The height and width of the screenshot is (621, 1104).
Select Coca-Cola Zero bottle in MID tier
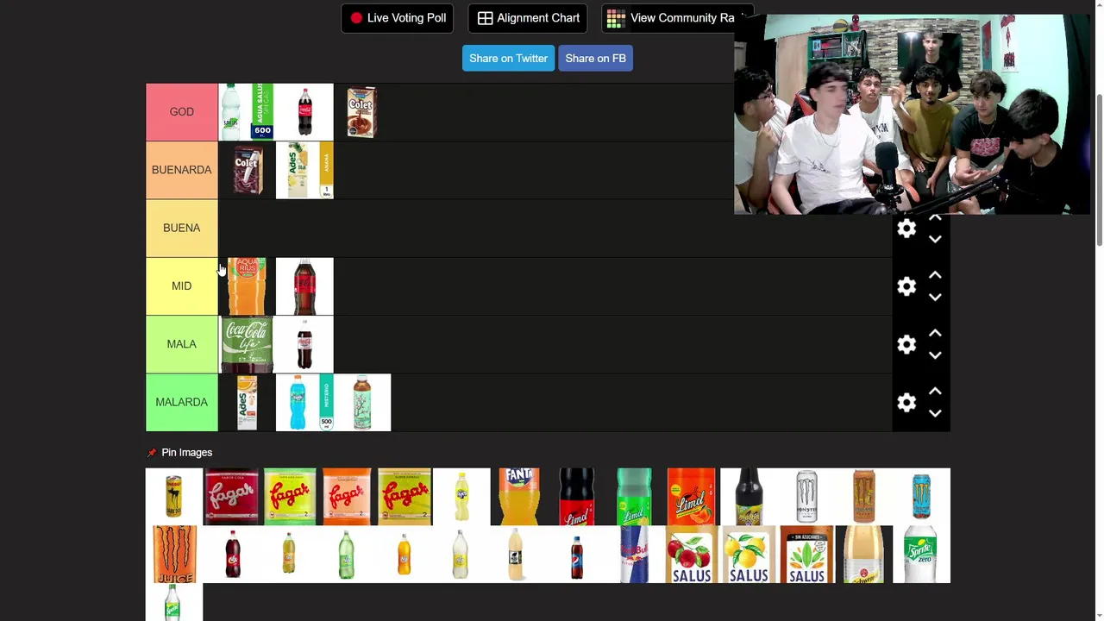click(304, 286)
